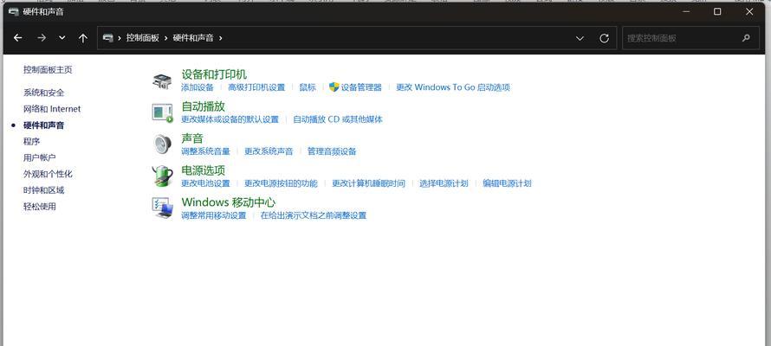The image size is (771, 346).
Task: Click 添加设备 link
Action: [x=198, y=87]
